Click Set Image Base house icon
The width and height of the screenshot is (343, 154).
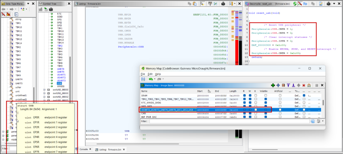(309, 85)
